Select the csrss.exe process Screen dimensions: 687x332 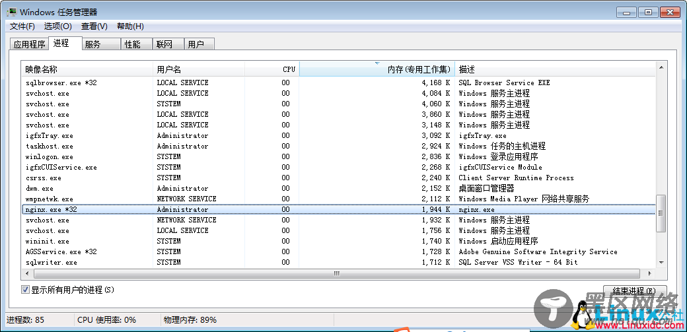[x=339, y=178]
